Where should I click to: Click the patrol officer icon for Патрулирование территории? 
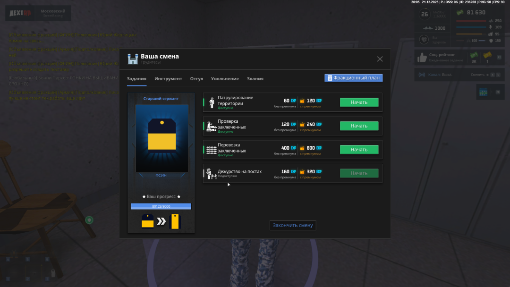pyautogui.click(x=211, y=102)
